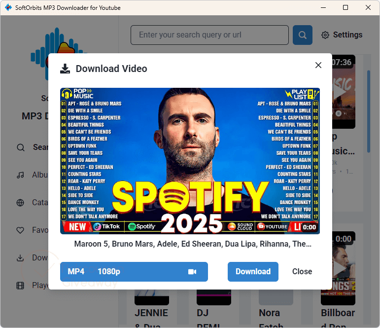380x328 pixels.
Task: Minimize the SoftOrbits window
Action: 323,7
